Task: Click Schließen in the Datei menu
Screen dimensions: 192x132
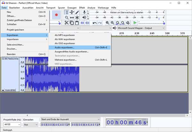Action: (x=25, y=24)
